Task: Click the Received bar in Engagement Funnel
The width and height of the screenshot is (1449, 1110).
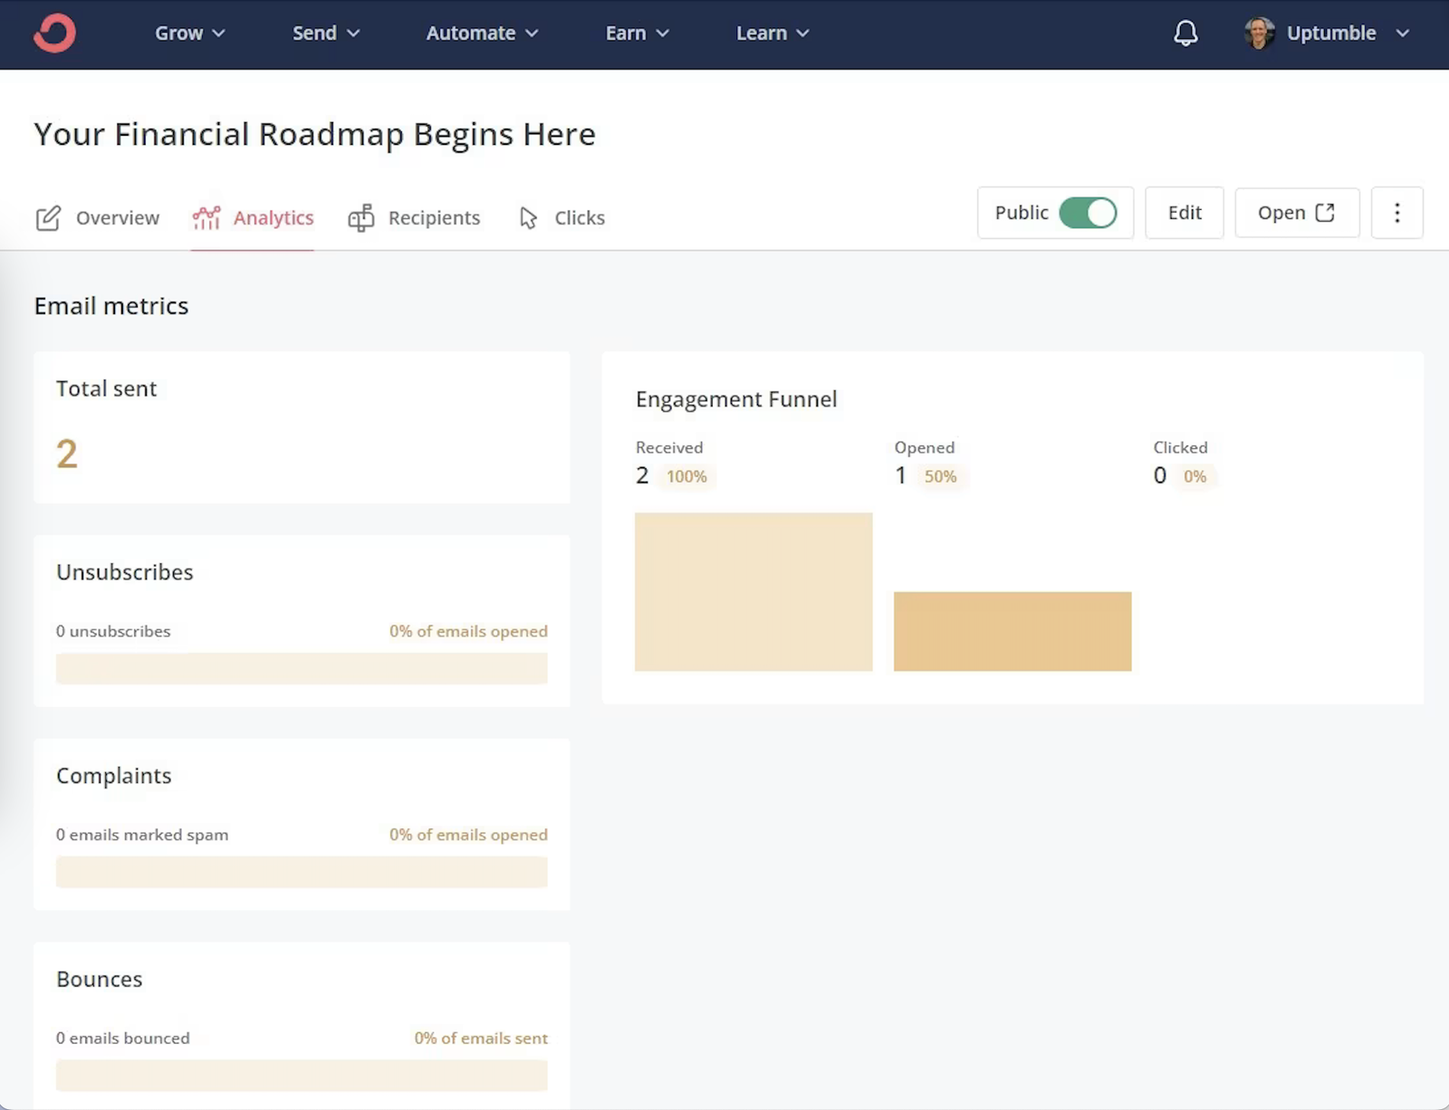Action: [x=753, y=591]
